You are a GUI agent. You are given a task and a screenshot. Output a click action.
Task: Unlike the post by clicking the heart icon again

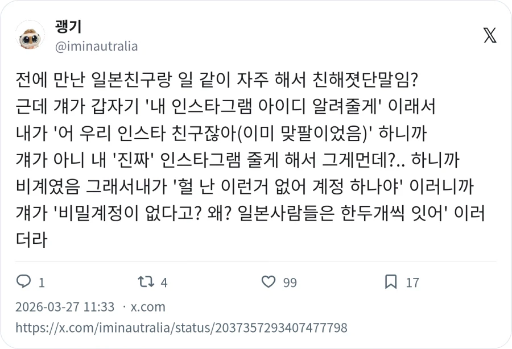tap(268, 281)
